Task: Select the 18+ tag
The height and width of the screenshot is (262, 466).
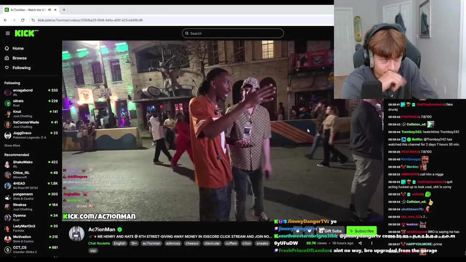Action: (134, 243)
